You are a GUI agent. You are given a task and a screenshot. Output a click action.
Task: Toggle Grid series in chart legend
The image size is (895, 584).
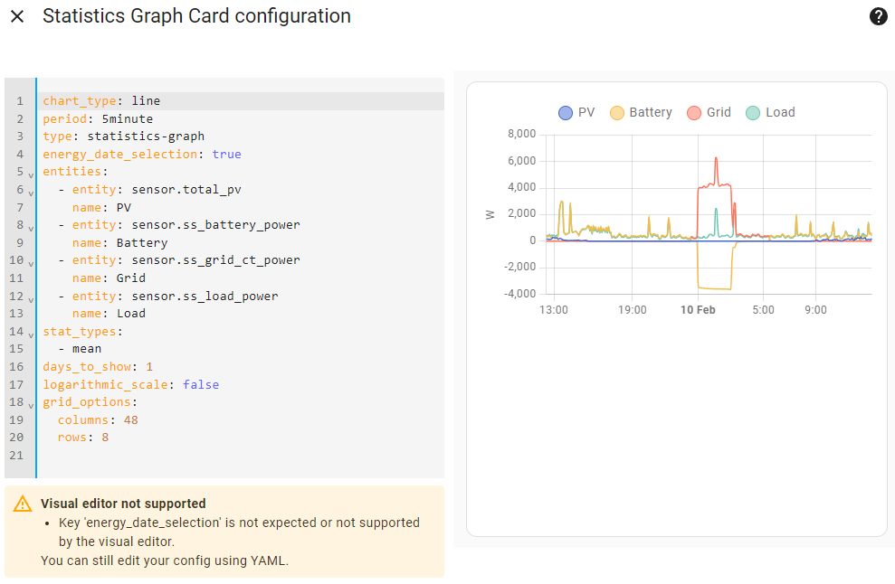click(x=709, y=112)
